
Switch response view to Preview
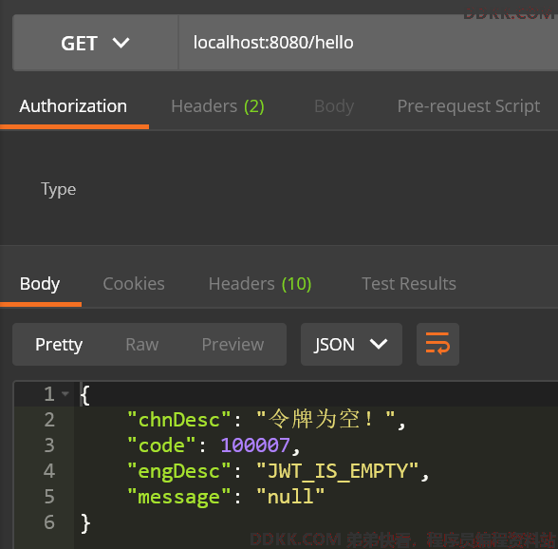coord(232,344)
